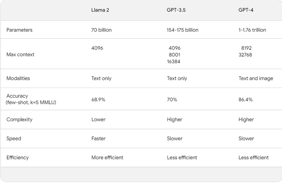This screenshot has width=282, height=183.
Task: Click the 1-1.76 trillion cell
Action: [252, 30]
